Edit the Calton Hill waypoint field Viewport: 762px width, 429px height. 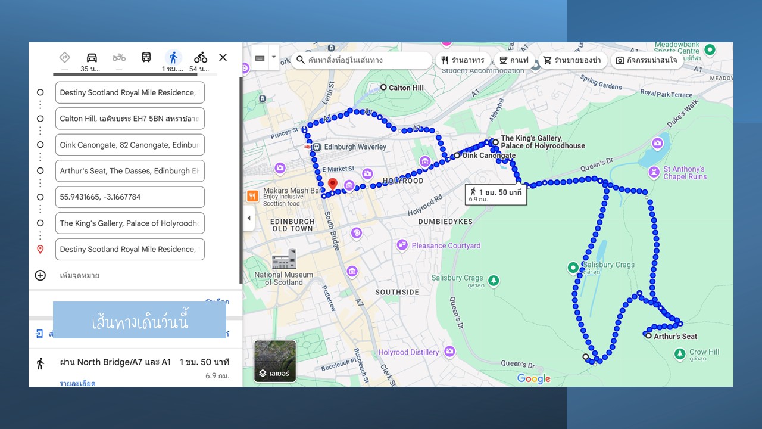click(x=130, y=119)
